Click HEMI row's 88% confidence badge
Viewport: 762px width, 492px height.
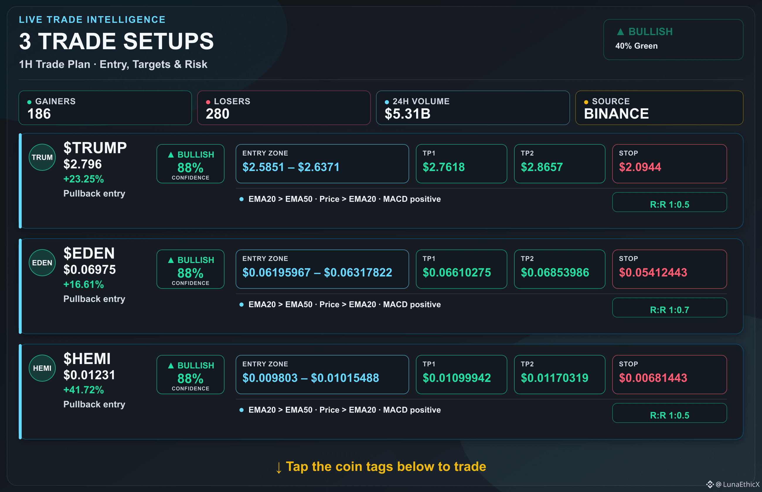190,375
